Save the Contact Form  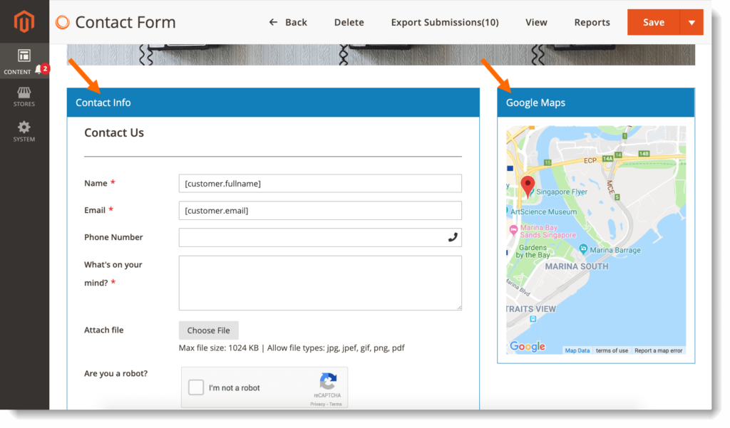(x=654, y=22)
